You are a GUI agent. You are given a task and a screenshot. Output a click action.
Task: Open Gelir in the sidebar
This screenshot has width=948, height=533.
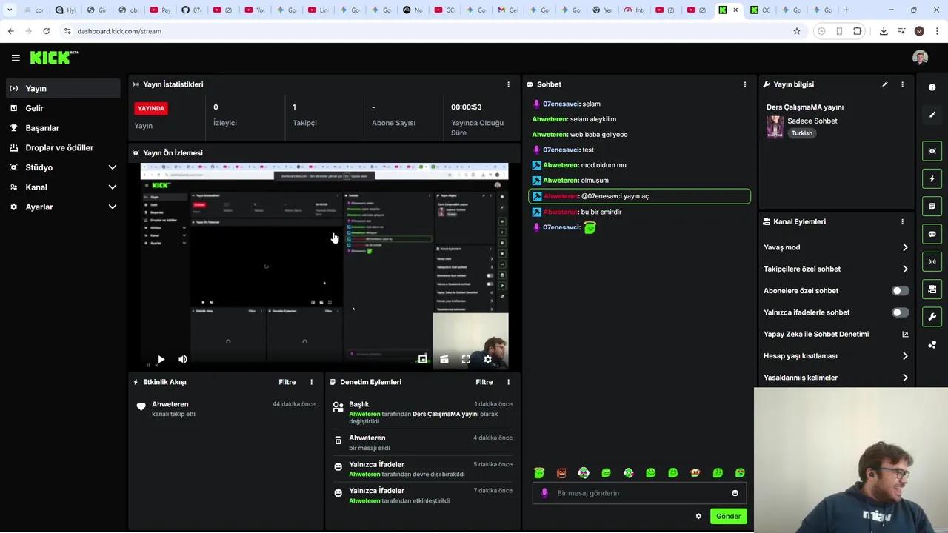pos(63,108)
